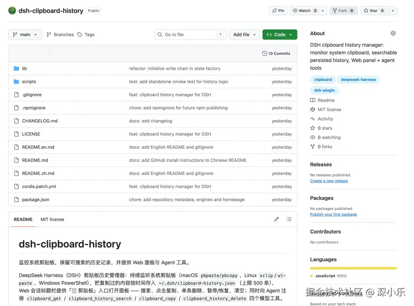Open the Tags page
Image resolution: width=414 pixels, height=306 pixels.
pos(86,35)
